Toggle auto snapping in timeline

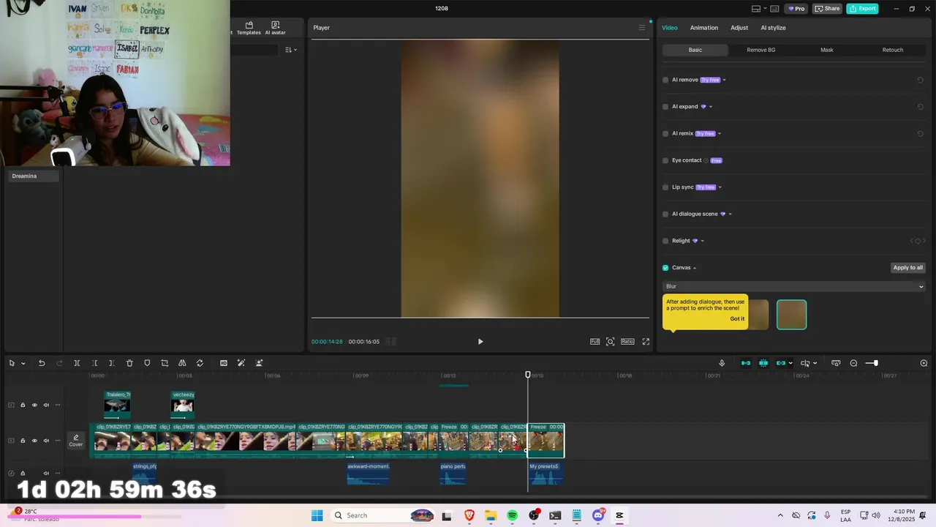763,363
